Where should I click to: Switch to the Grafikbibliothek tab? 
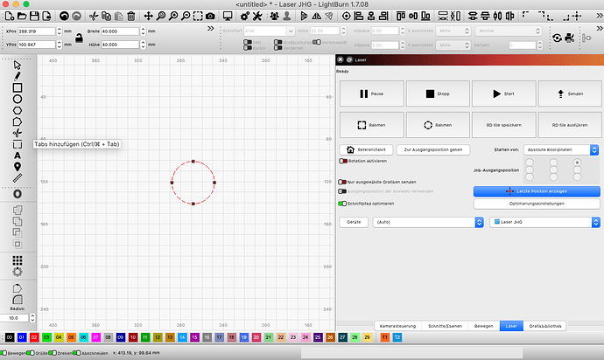click(x=545, y=326)
